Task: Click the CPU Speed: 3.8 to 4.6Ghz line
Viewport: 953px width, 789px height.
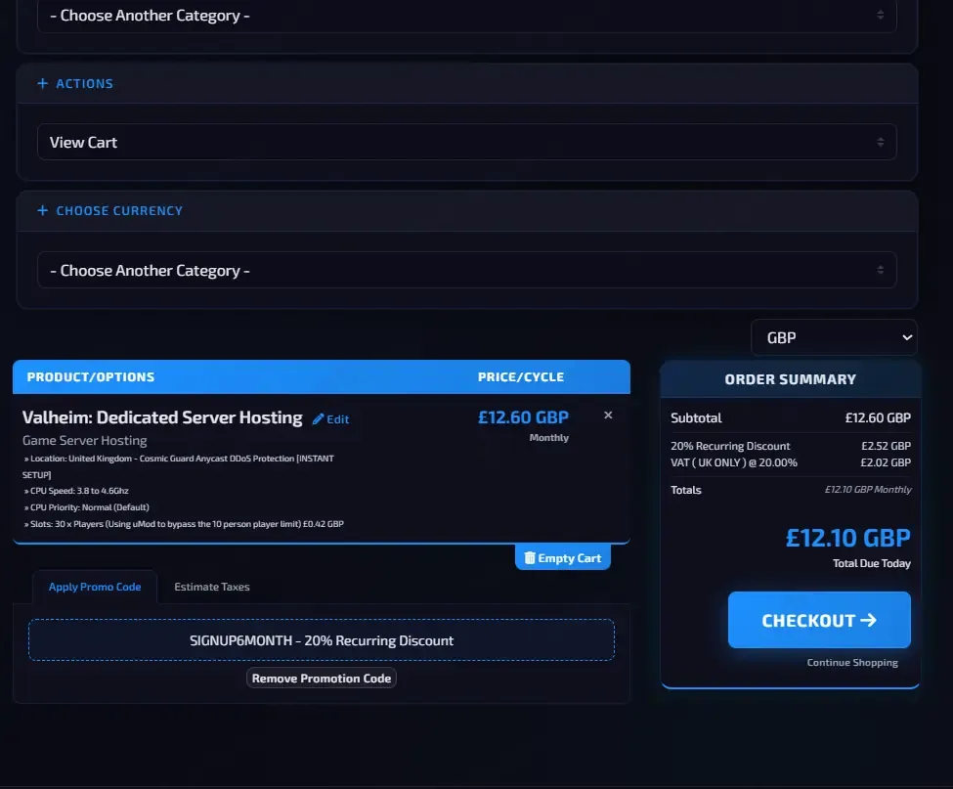Action: tap(76, 491)
